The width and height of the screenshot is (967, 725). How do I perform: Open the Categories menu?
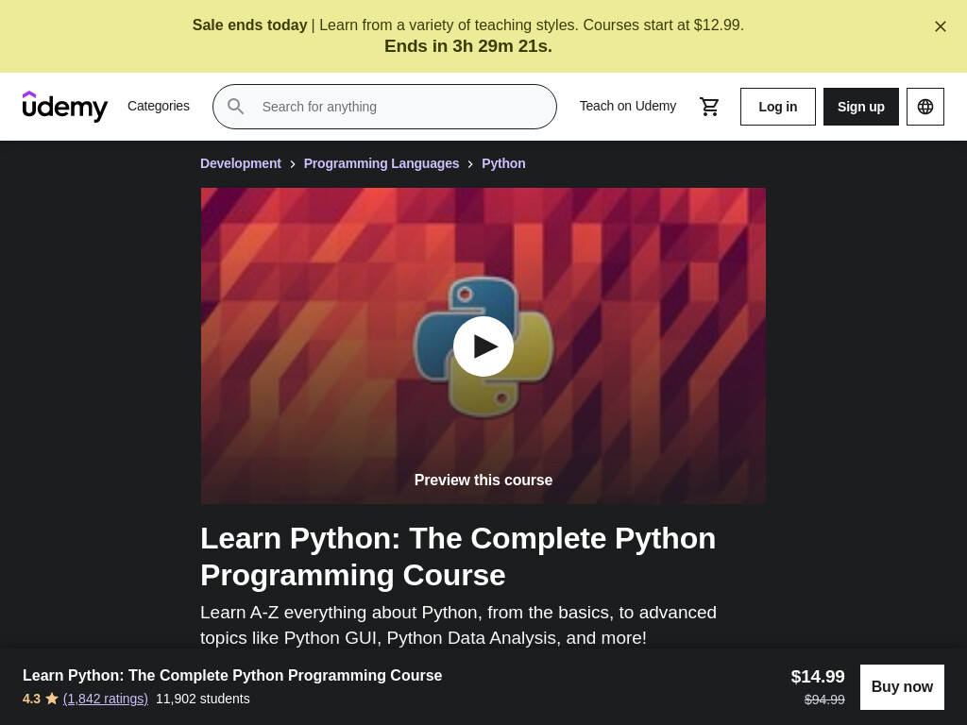point(159,106)
